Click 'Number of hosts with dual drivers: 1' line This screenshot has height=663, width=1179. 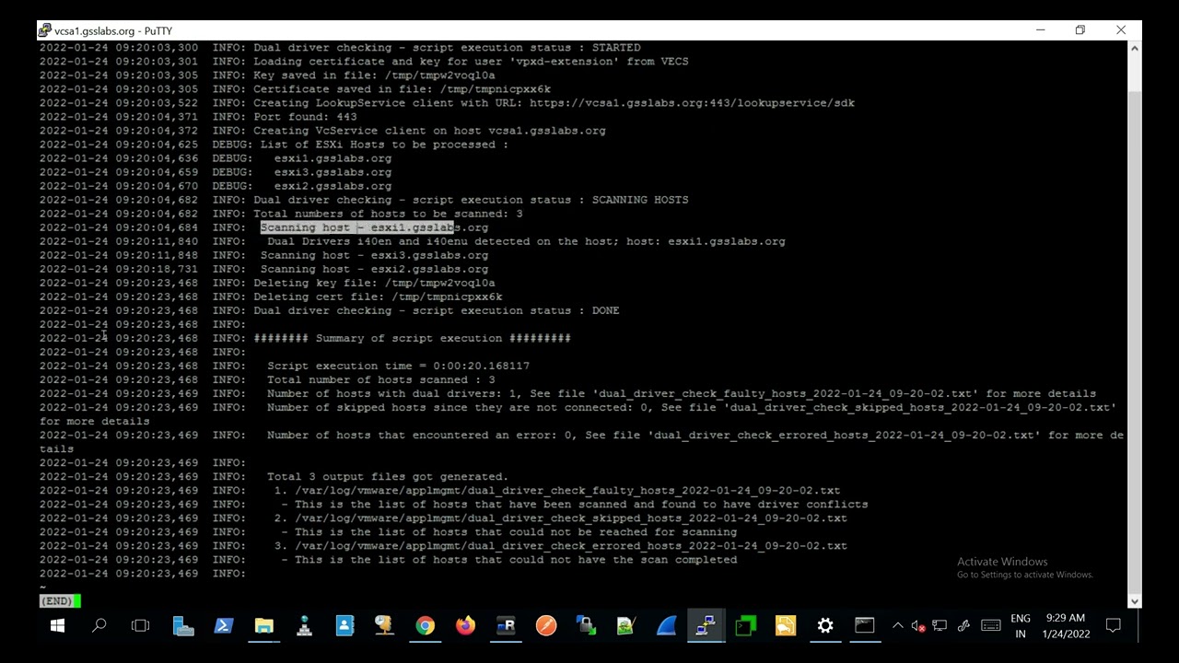[x=681, y=393]
